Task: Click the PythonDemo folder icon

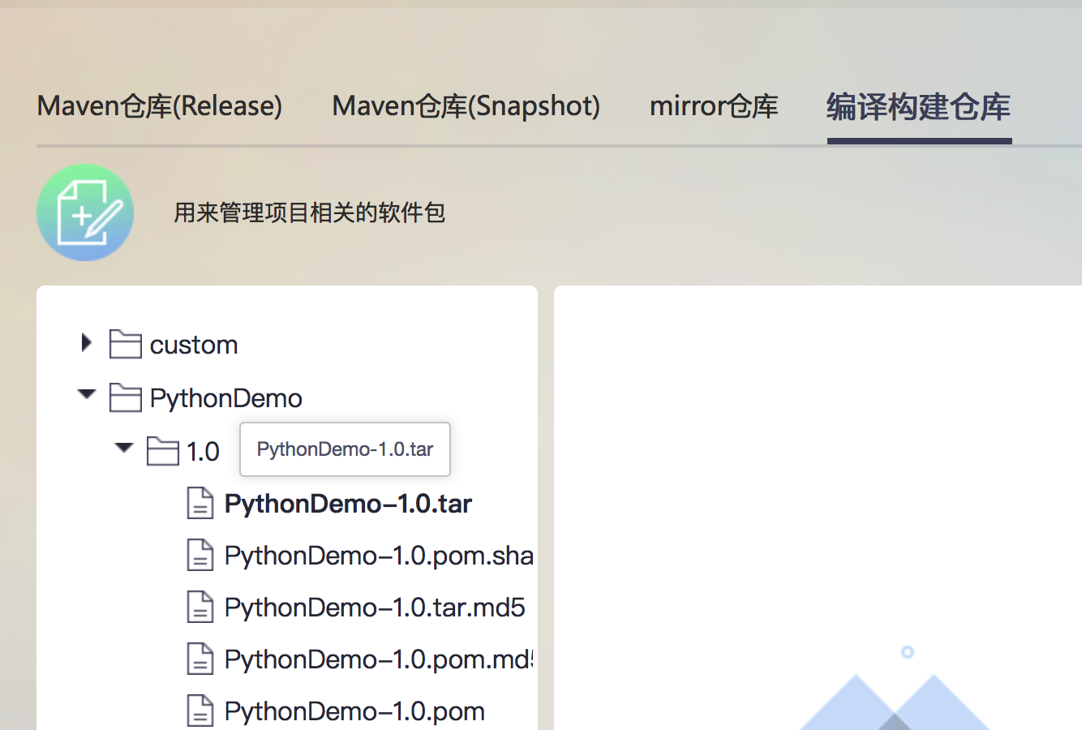Action: (x=125, y=398)
